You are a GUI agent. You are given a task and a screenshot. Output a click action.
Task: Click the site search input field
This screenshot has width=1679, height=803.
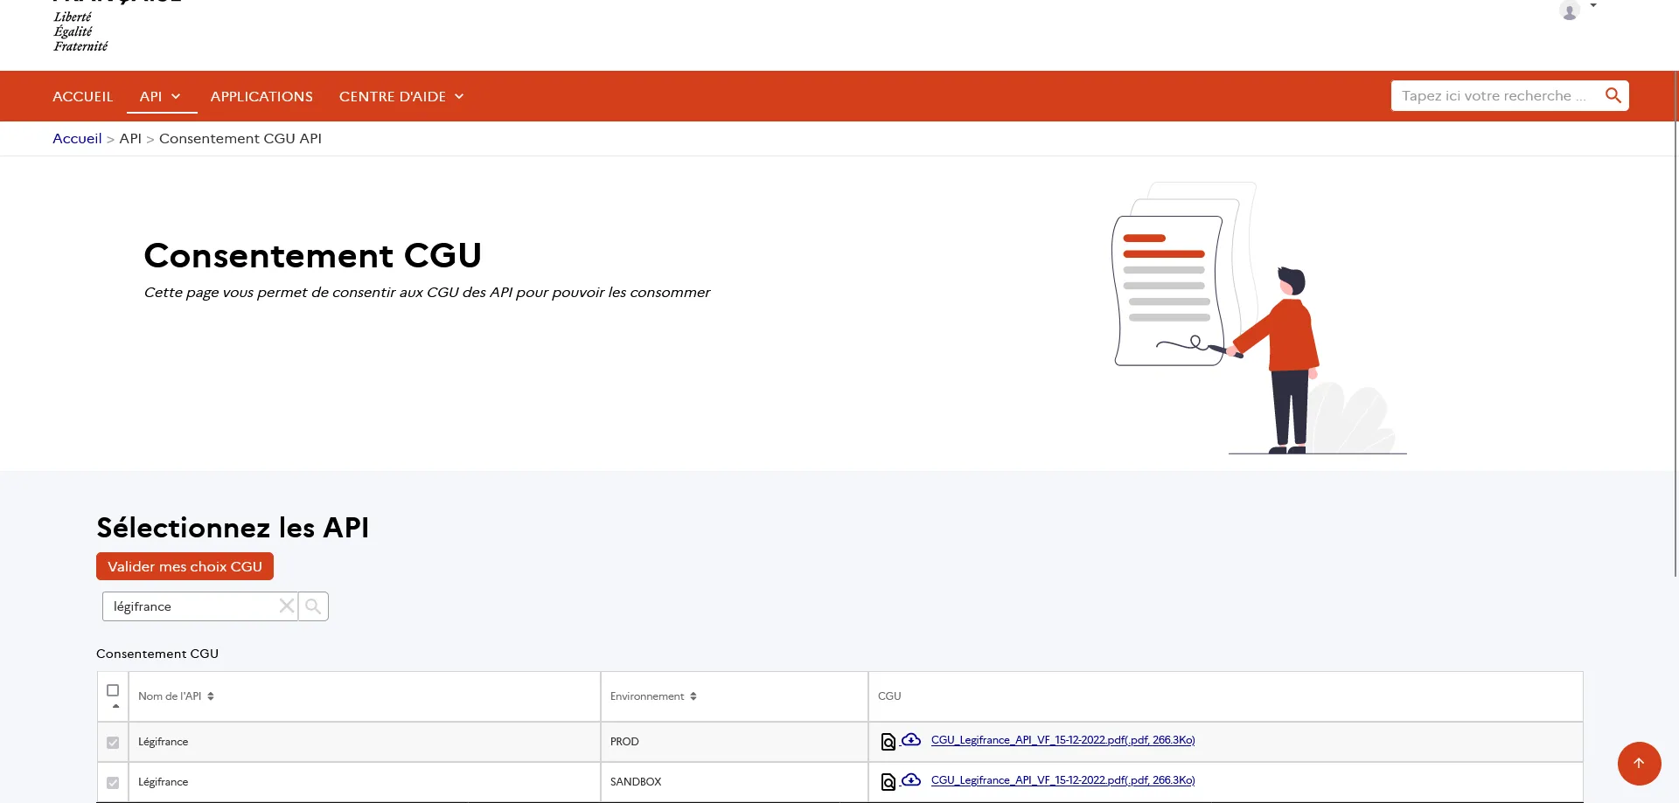click(x=1495, y=96)
